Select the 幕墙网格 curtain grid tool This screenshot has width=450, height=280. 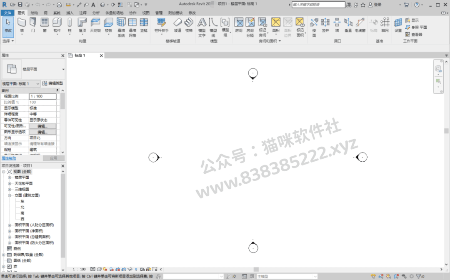coord(132,27)
